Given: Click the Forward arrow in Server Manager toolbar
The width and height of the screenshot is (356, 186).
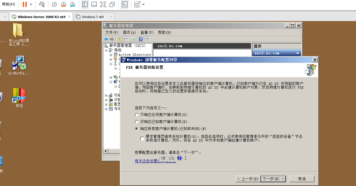Looking at the screenshot, I should (x=112, y=39).
